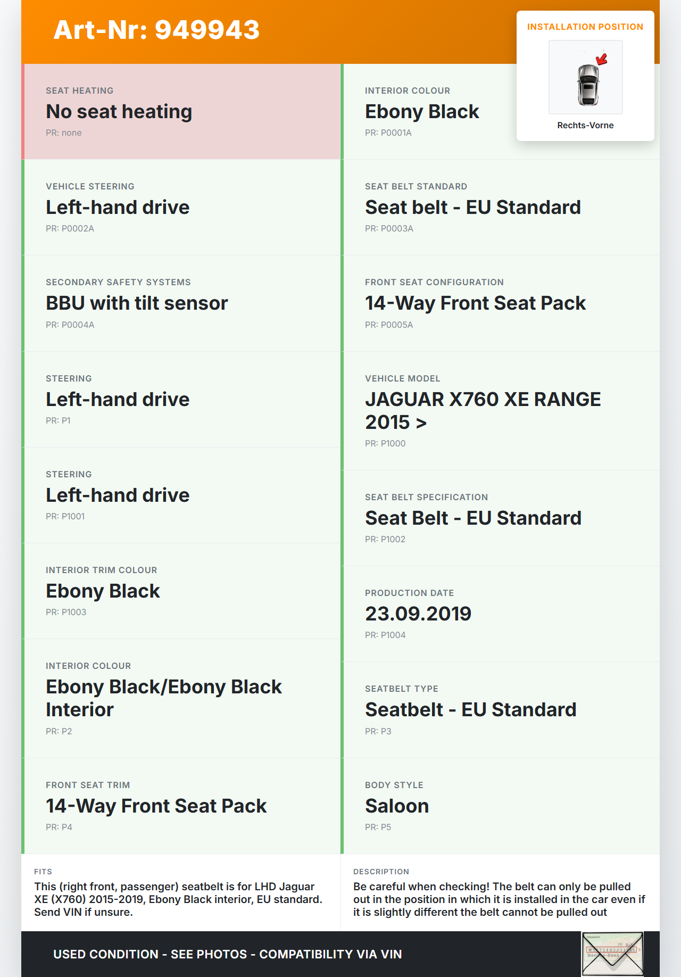Click the production date 23.09.2019
Screen dimensions: 681x977
418,614
